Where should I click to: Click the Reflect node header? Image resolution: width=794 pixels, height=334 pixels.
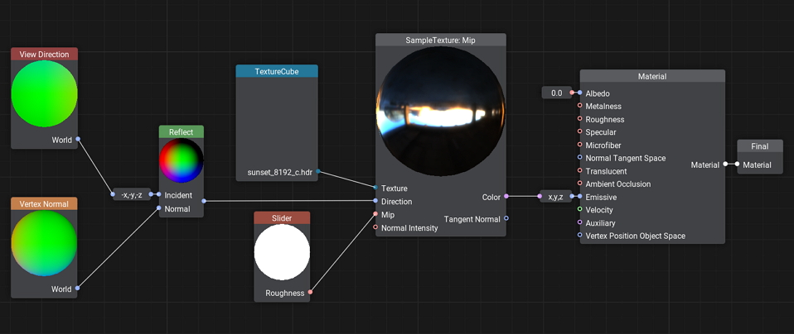[182, 132]
